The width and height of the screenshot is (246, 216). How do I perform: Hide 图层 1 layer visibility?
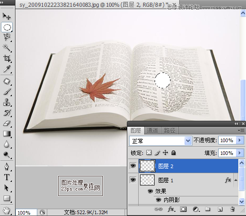pos(133,180)
